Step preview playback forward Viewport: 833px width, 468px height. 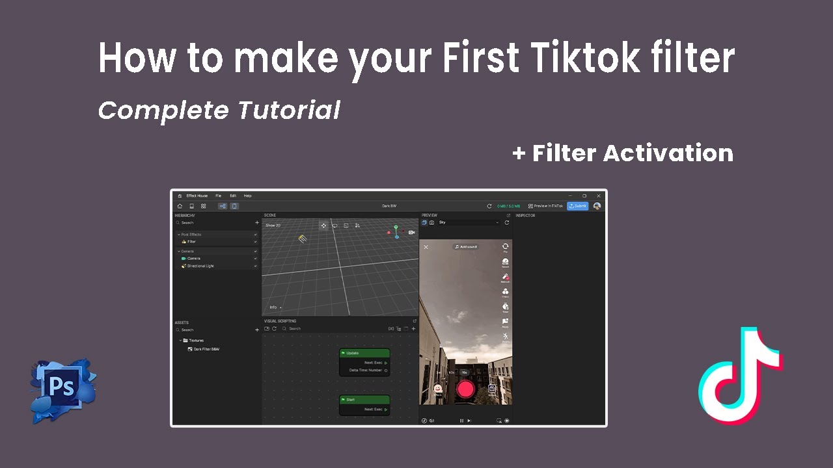point(469,421)
